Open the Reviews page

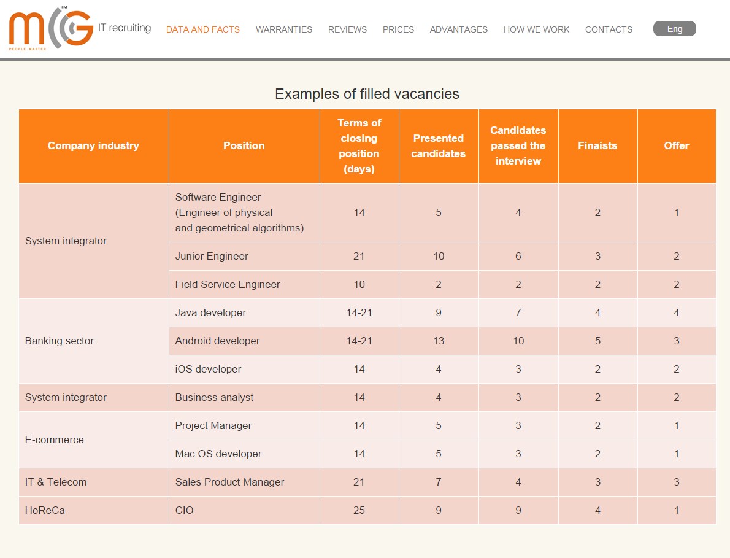(347, 29)
